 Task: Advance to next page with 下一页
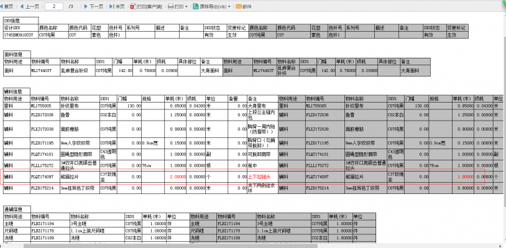tap(94, 6)
